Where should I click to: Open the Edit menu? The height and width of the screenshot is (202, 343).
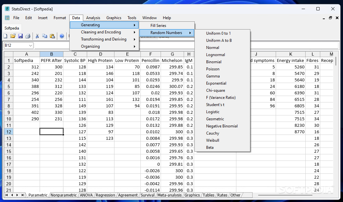[x=28, y=18]
